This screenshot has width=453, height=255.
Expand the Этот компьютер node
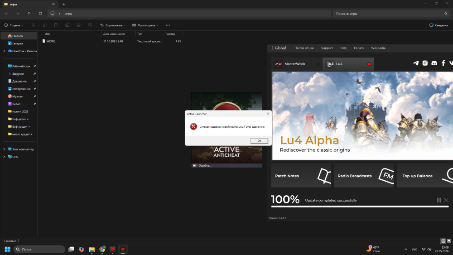4,149
